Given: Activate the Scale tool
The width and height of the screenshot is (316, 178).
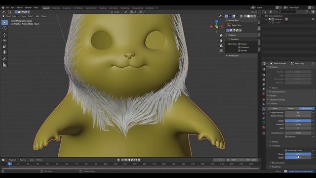Looking at the screenshot, I should point(4,46).
